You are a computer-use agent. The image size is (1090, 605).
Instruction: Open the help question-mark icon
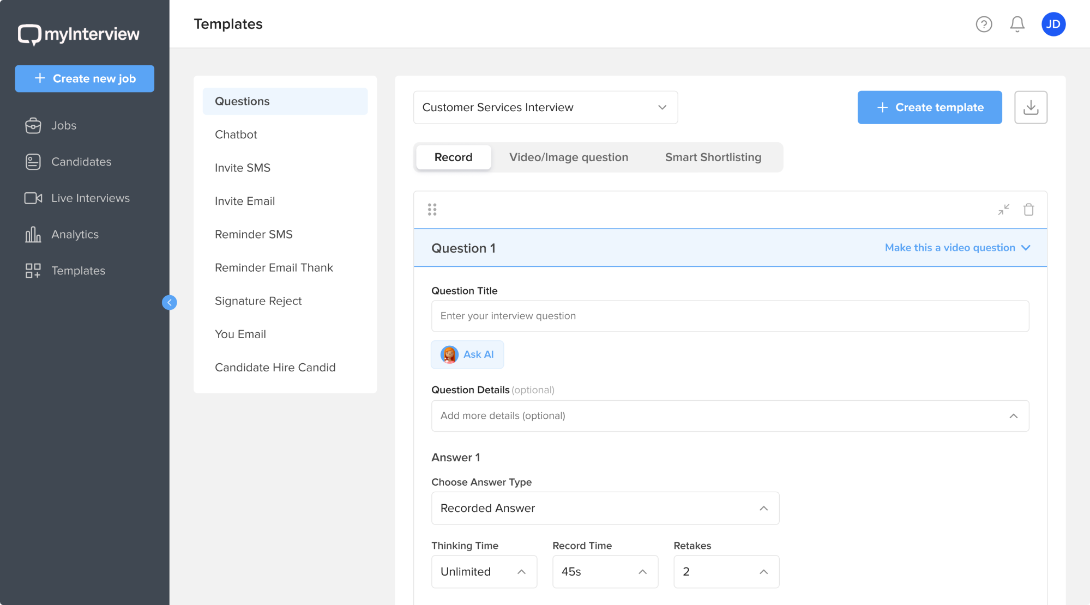pos(983,24)
